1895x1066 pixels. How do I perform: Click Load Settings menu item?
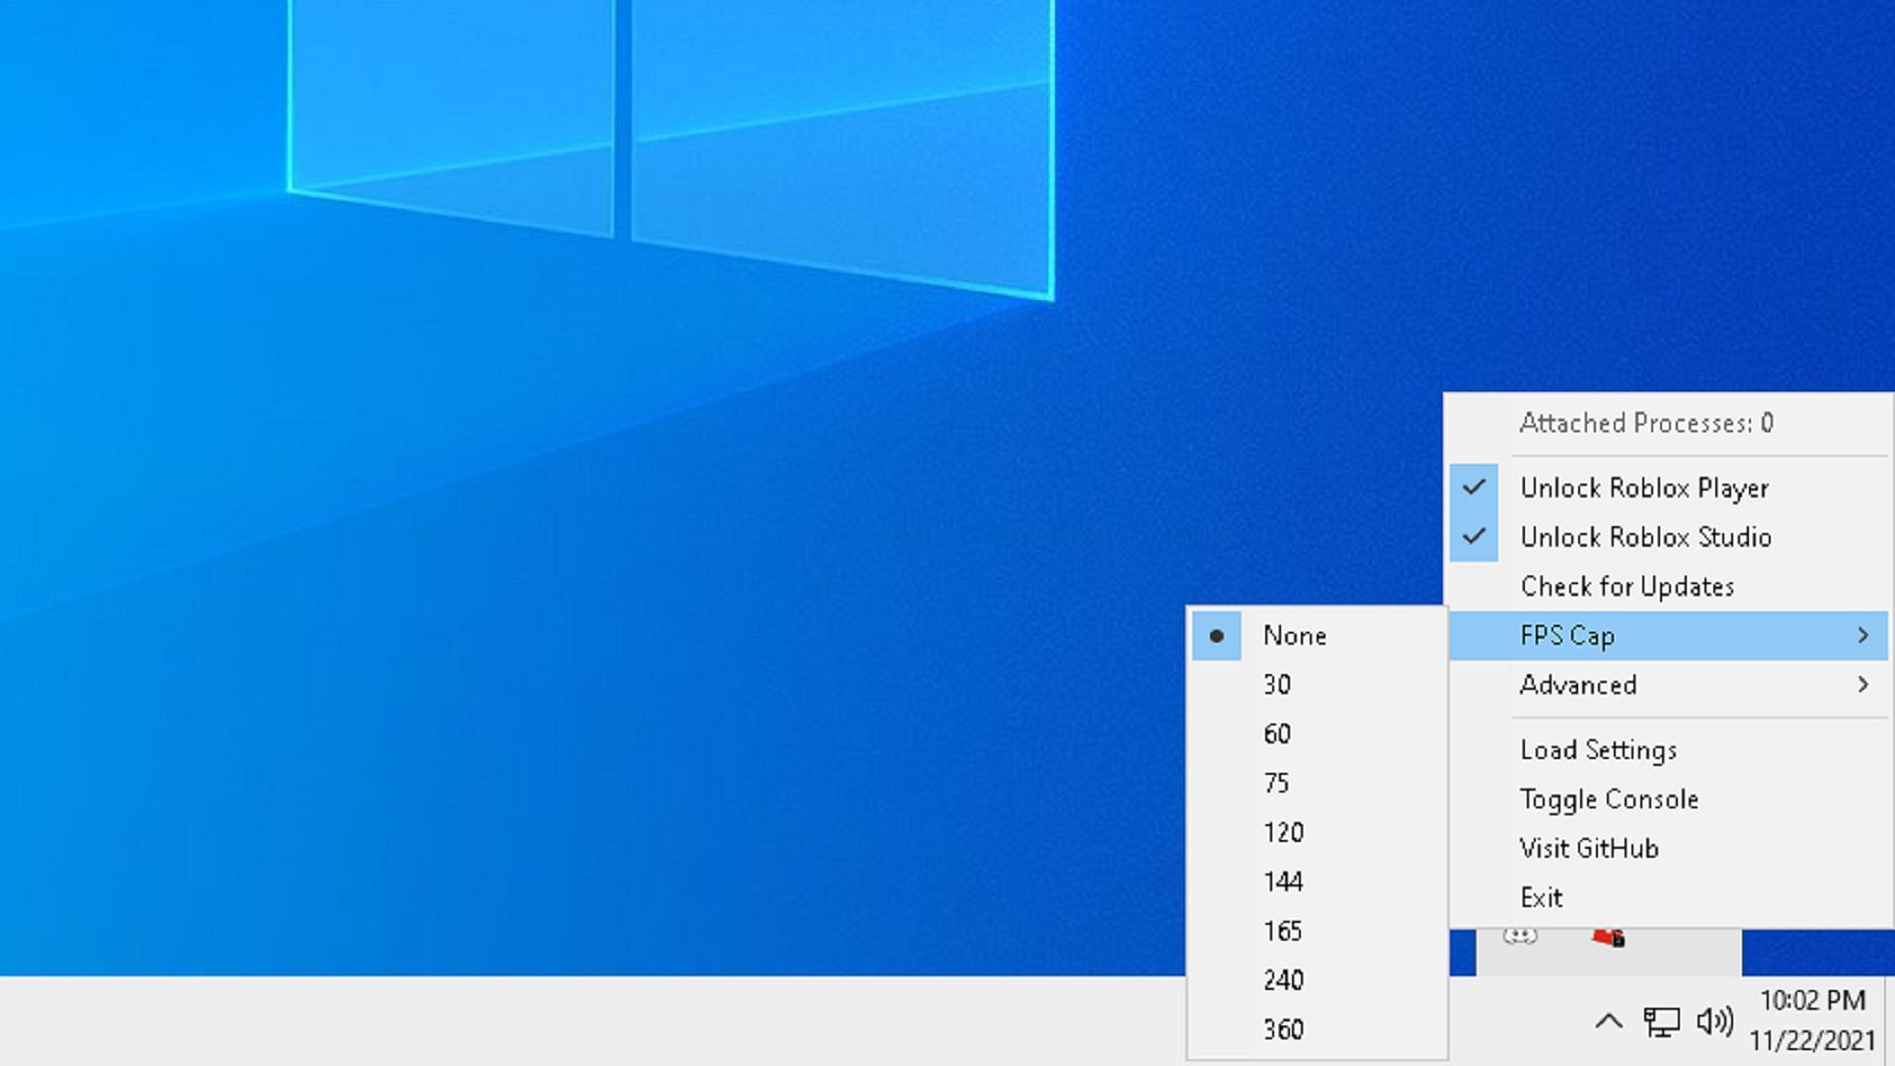pos(1600,748)
